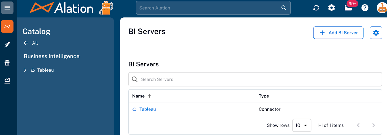This screenshot has width=387, height=135.
Task: Open the hamburger navigation menu
Action: point(7,8)
